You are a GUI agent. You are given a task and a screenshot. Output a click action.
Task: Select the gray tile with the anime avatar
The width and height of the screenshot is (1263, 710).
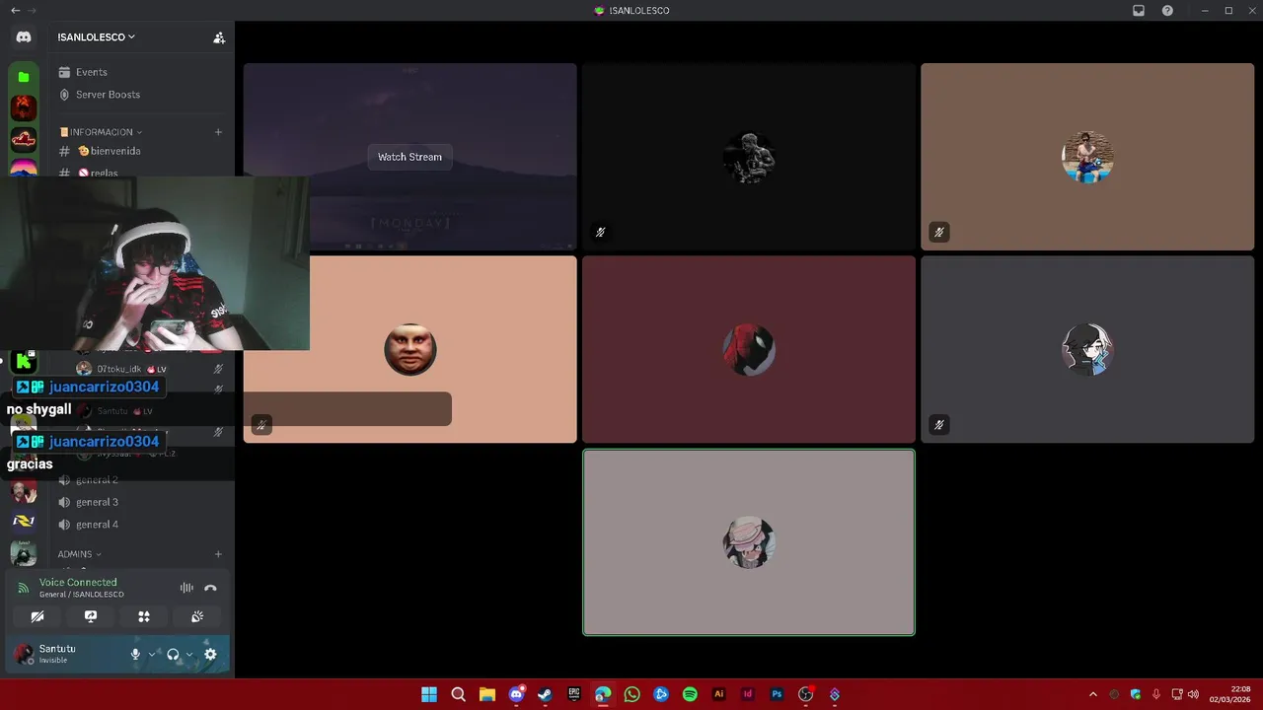tap(1087, 349)
